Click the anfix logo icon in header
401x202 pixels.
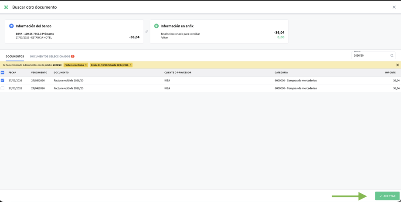[x=6, y=7]
